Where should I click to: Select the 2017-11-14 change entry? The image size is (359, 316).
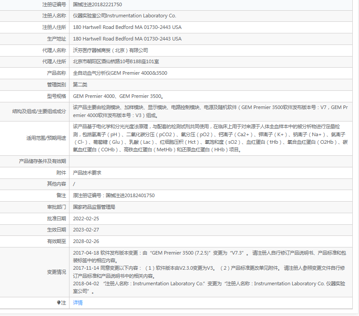click(209, 272)
